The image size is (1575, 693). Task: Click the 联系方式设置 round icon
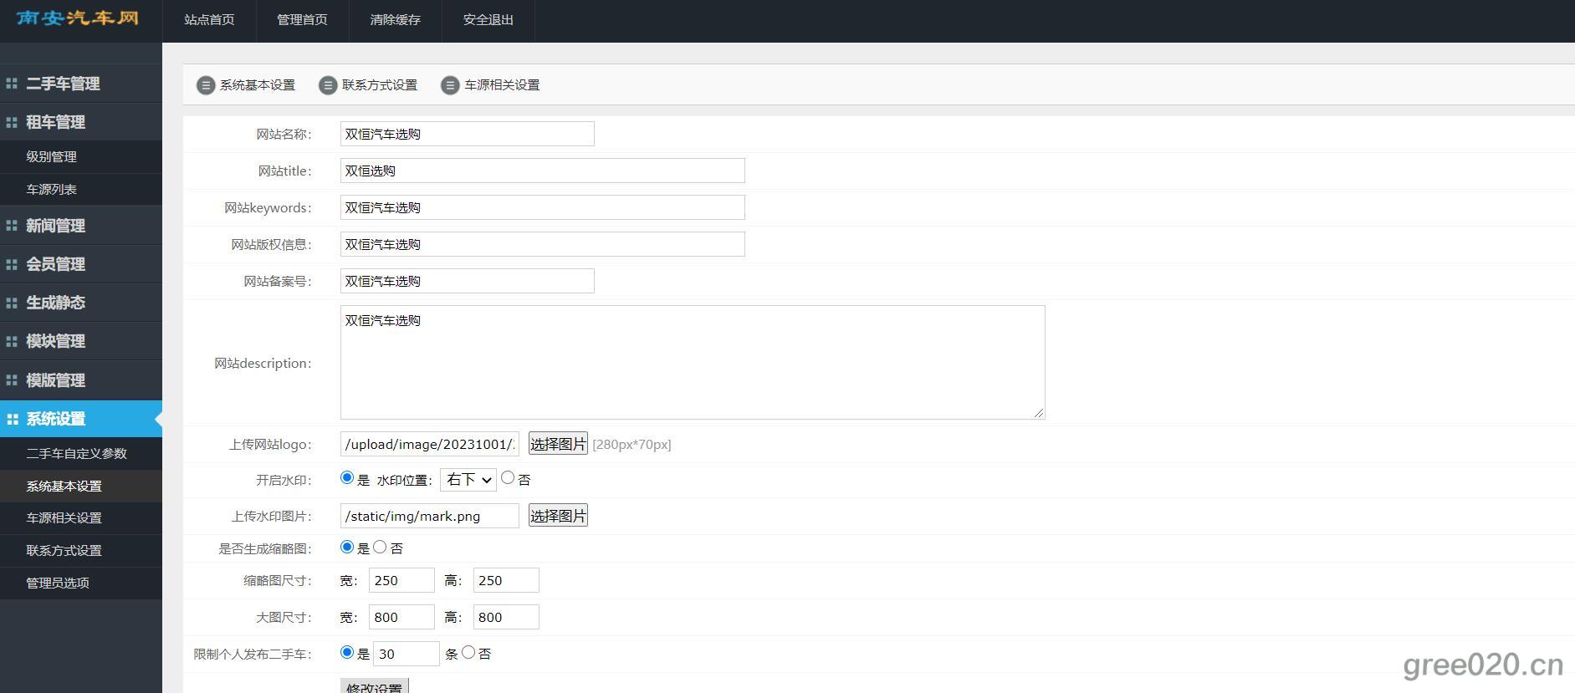328,85
